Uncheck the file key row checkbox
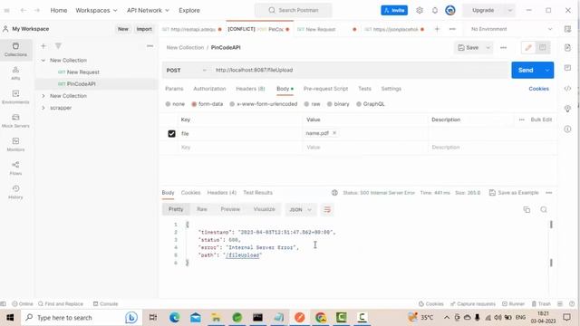Image resolution: width=580 pixels, height=326 pixels. [x=171, y=133]
